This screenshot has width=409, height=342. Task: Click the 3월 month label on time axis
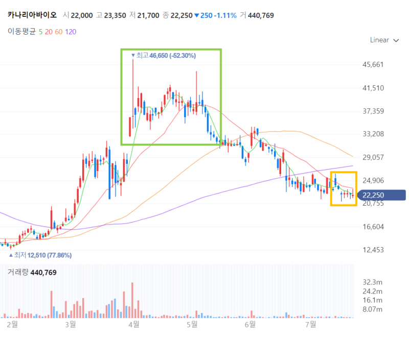71,324
